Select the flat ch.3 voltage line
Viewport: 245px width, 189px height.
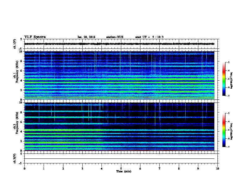pos(119,159)
